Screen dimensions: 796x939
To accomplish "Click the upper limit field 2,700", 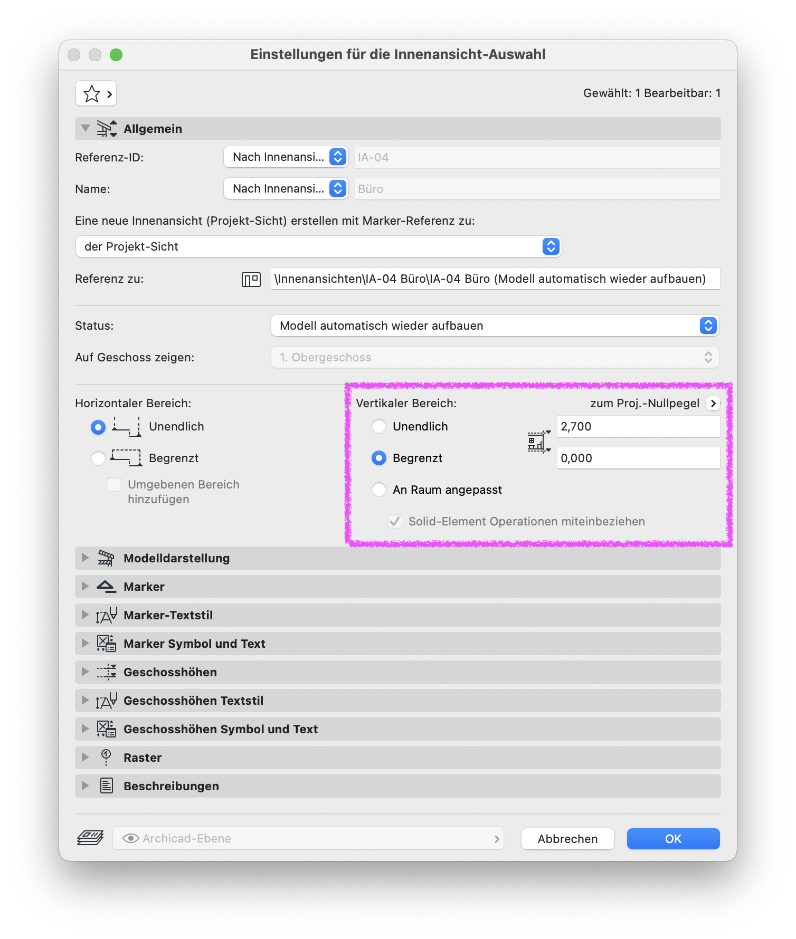I will pyautogui.click(x=638, y=426).
